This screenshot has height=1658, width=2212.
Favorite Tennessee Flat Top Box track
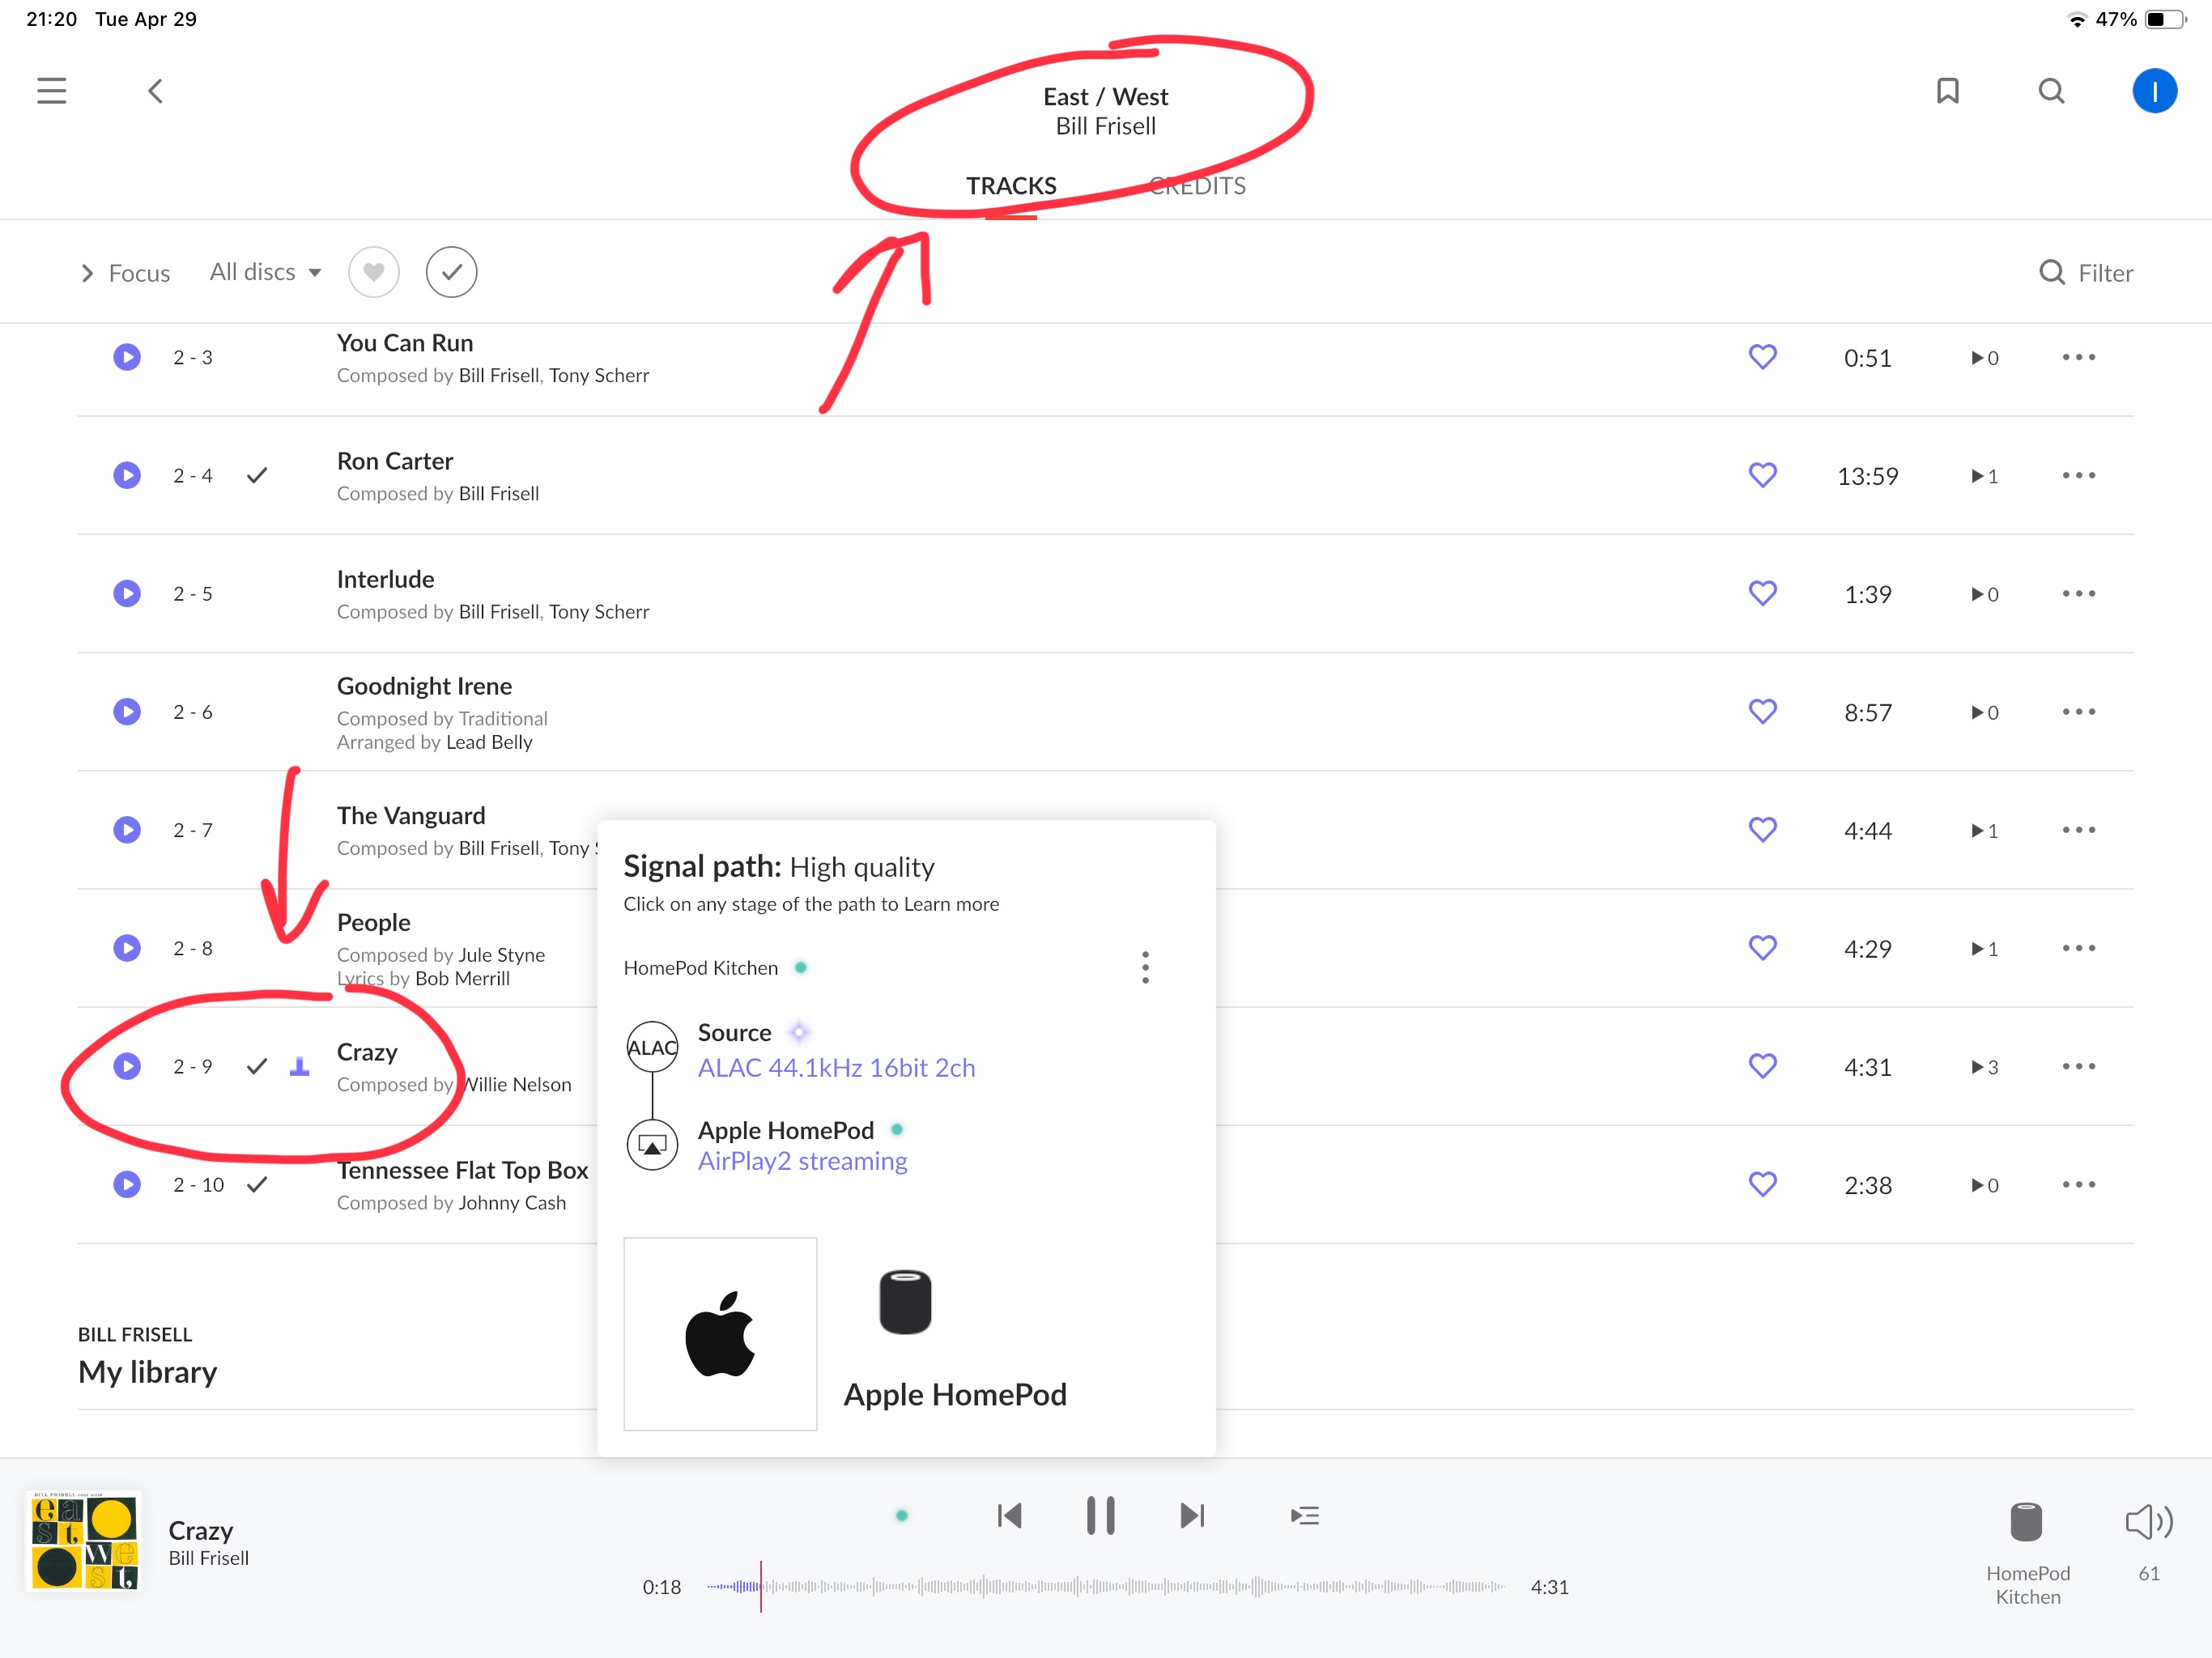pyautogui.click(x=1762, y=1184)
